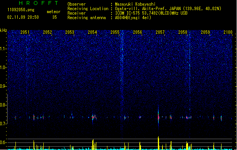This screenshot has height=150, width=237.
Task: Click the Receiving antenna label
Action: [87, 18]
